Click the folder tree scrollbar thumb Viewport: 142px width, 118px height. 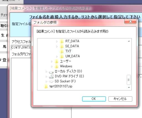tap(129, 80)
